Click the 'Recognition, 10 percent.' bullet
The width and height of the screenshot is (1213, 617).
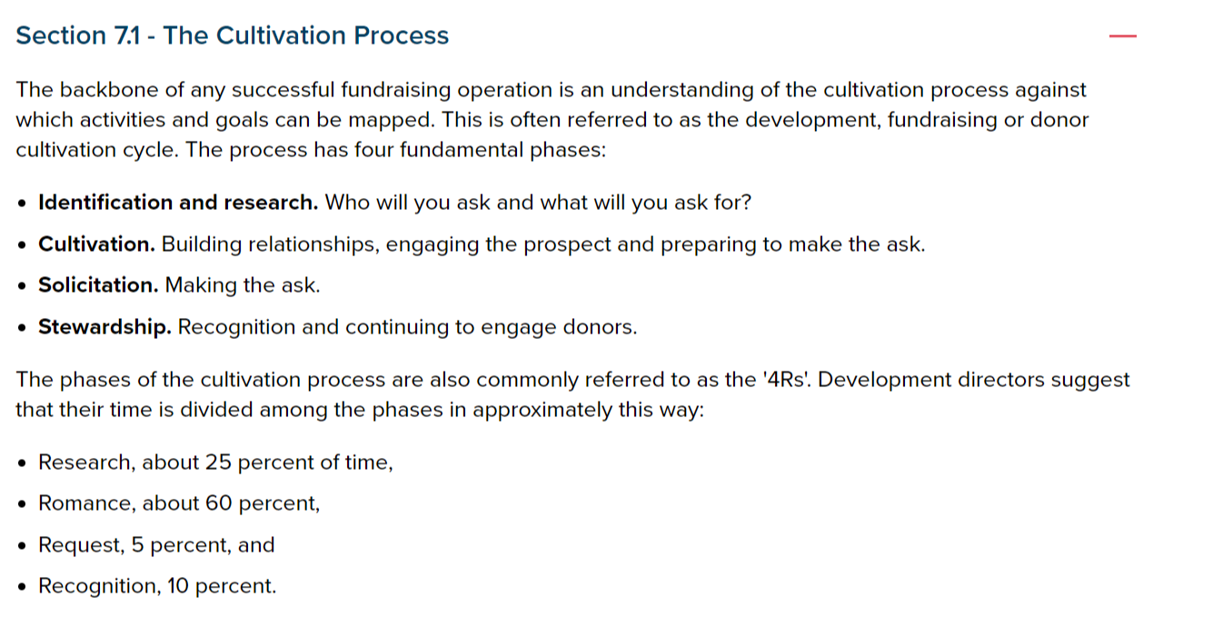click(x=157, y=586)
